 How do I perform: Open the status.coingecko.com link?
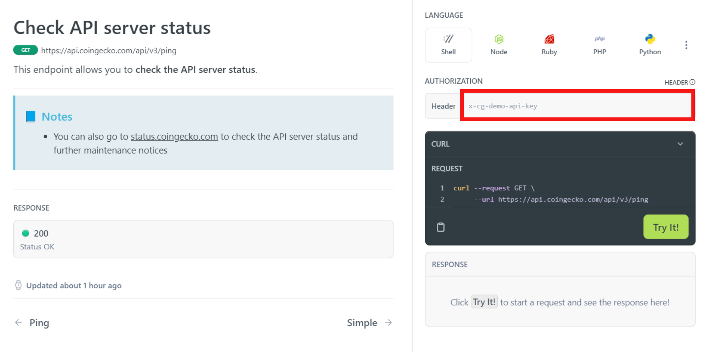coord(174,136)
